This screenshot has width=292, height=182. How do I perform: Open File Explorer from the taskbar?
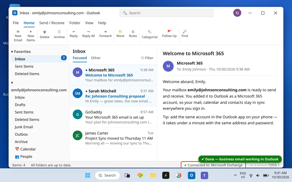tap(153, 175)
